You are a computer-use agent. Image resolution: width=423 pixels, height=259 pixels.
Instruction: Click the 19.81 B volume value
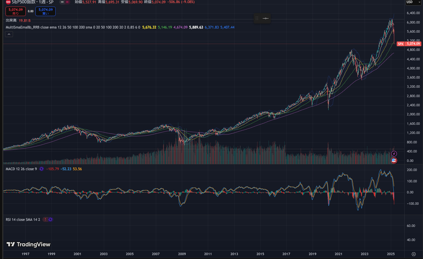(x=25, y=20)
